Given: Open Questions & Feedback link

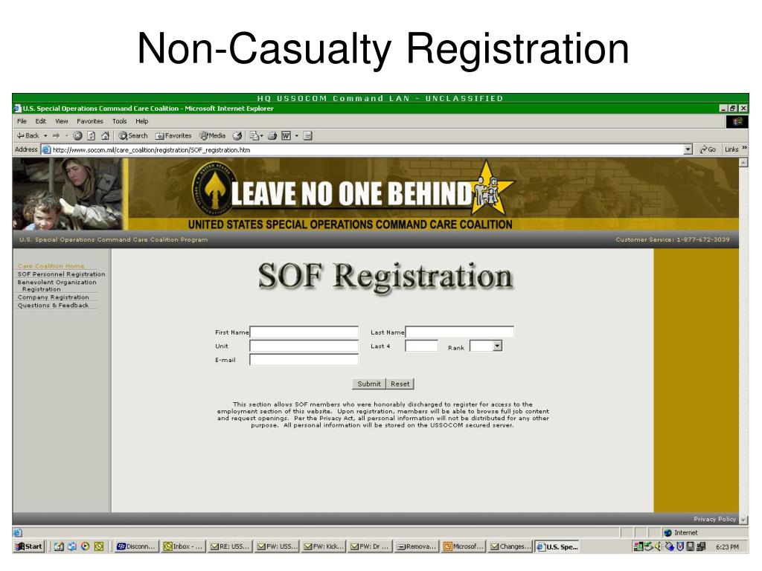Looking at the screenshot, I should [x=54, y=306].
